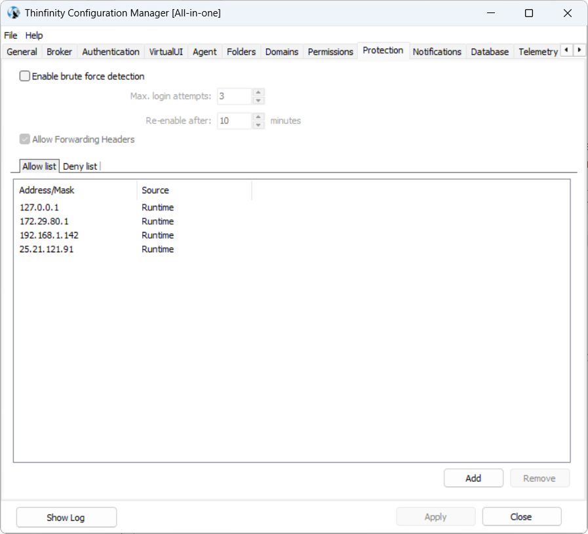Open the Help menu
The image size is (588, 534).
(34, 35)
